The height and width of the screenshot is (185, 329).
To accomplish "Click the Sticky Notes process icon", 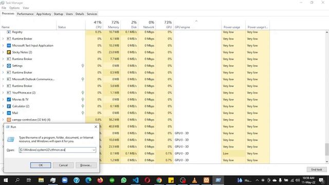I will (x=9, y=52).
